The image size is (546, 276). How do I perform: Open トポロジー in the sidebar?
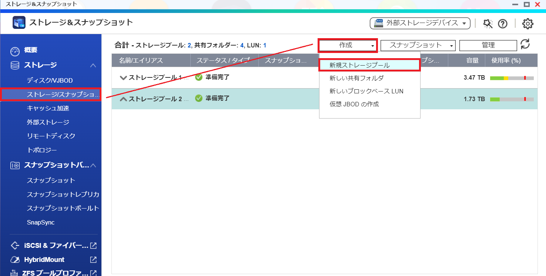click(x=42, y=150)
